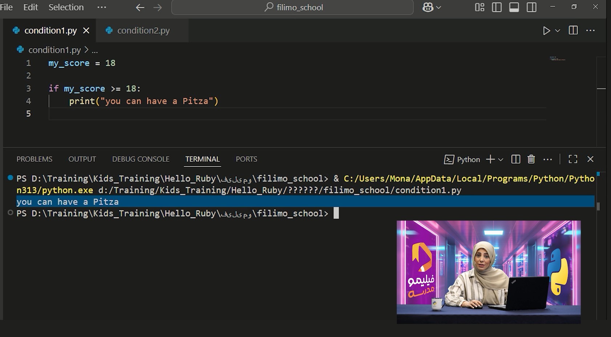This screenshot has width=611, height=337.
Task: Open the Selection menu
Action: (x=66, y=7)
